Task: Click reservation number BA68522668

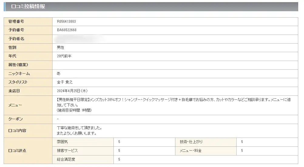Action: (67, 30)
